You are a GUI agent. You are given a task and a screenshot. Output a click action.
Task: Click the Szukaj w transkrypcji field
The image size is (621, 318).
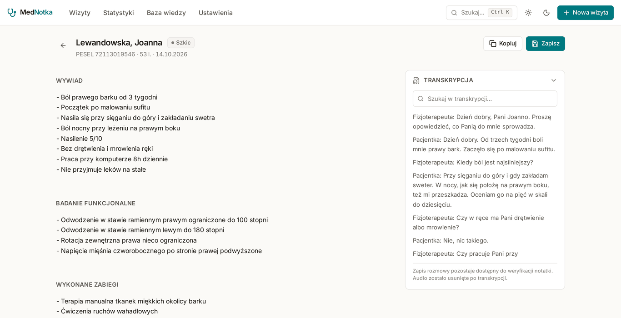[x=485, y=99]
